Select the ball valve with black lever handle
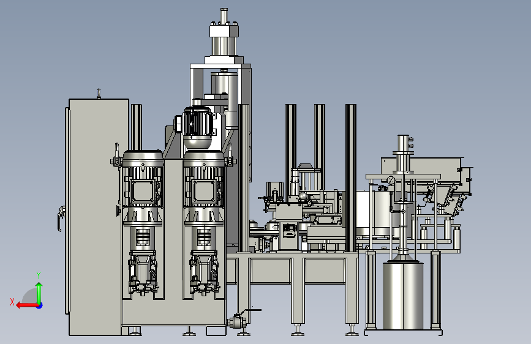The height and width of the screenshot is (344, 531). [x=237, y=321]
